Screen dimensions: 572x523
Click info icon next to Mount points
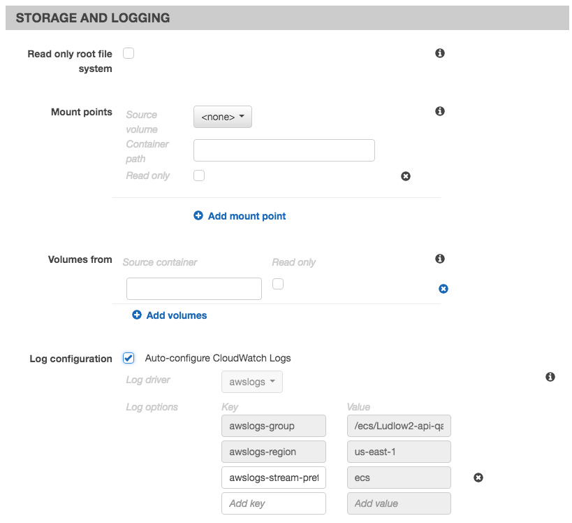(440, 111)
